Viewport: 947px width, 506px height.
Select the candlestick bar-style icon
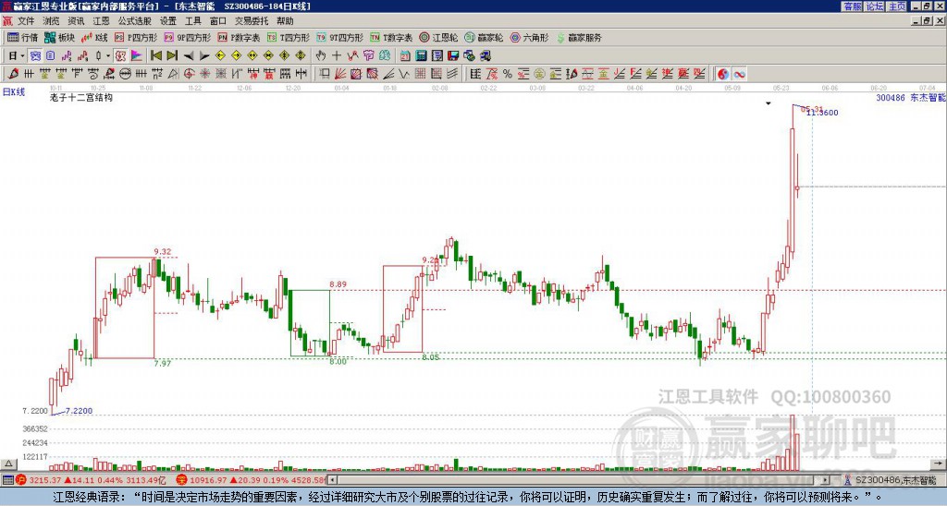pos(98,56)
